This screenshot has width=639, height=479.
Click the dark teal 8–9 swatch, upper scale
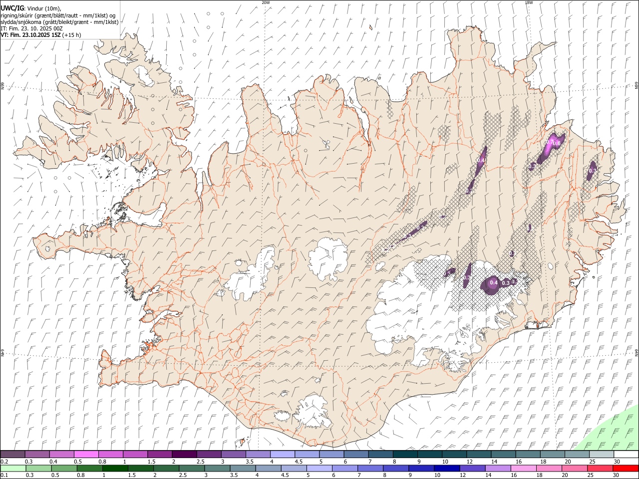tap(405, 454)
